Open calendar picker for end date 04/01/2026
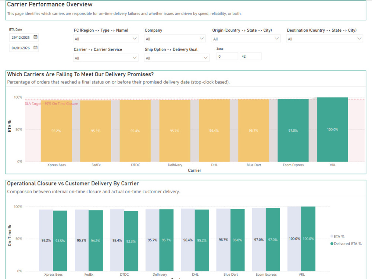372x279 pixels. [x=35, y=48]
